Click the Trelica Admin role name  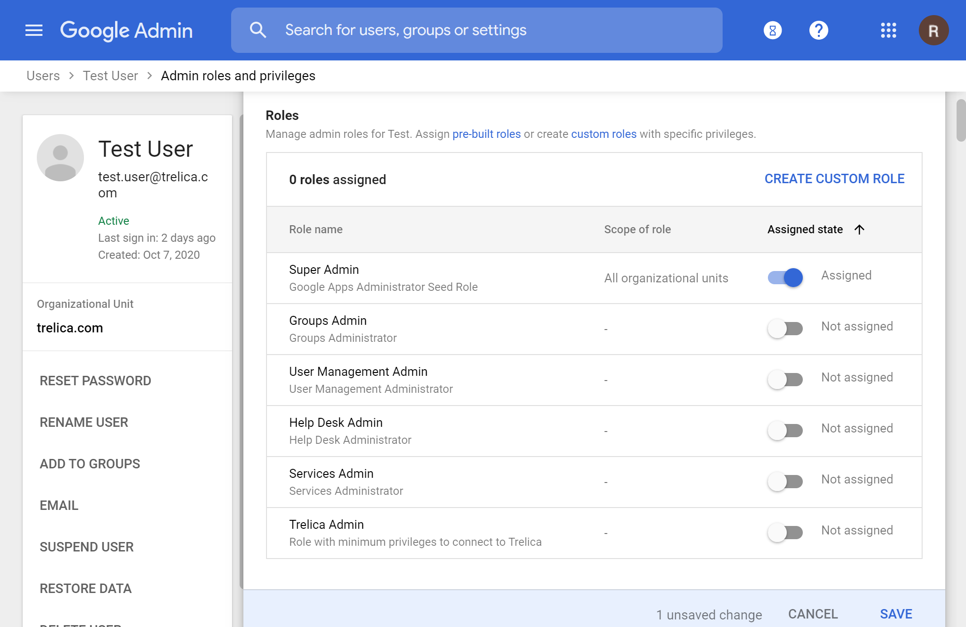click(326, 525)
